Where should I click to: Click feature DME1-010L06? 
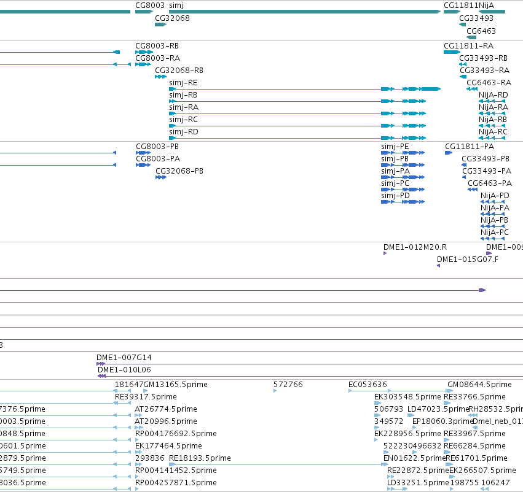coord(124,370)
